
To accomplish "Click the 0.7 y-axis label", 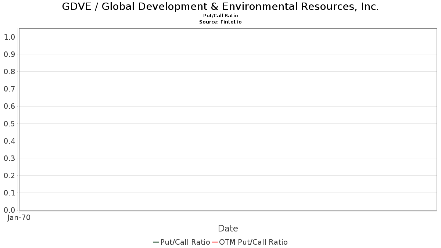I will (9, 89).
